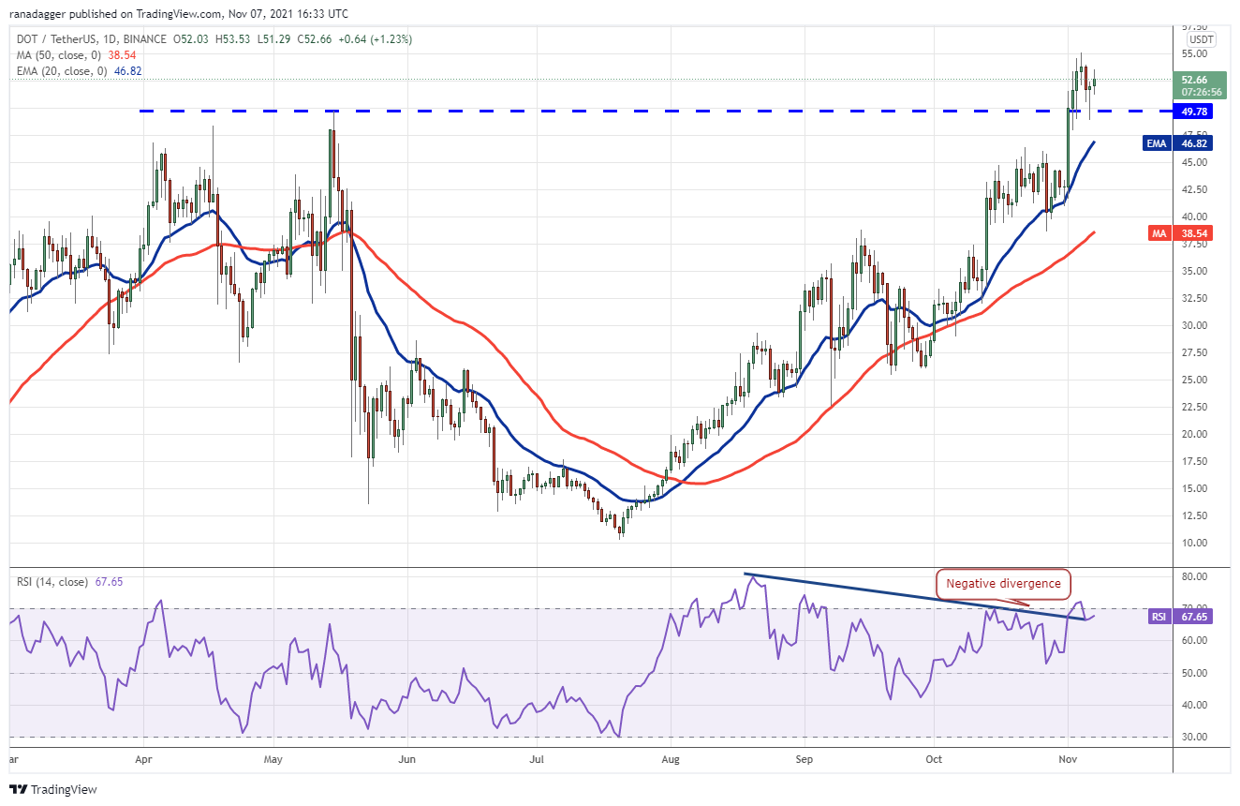Click the MA (50, close, 0) legend
1240x806 pixels.
point(60,55)
